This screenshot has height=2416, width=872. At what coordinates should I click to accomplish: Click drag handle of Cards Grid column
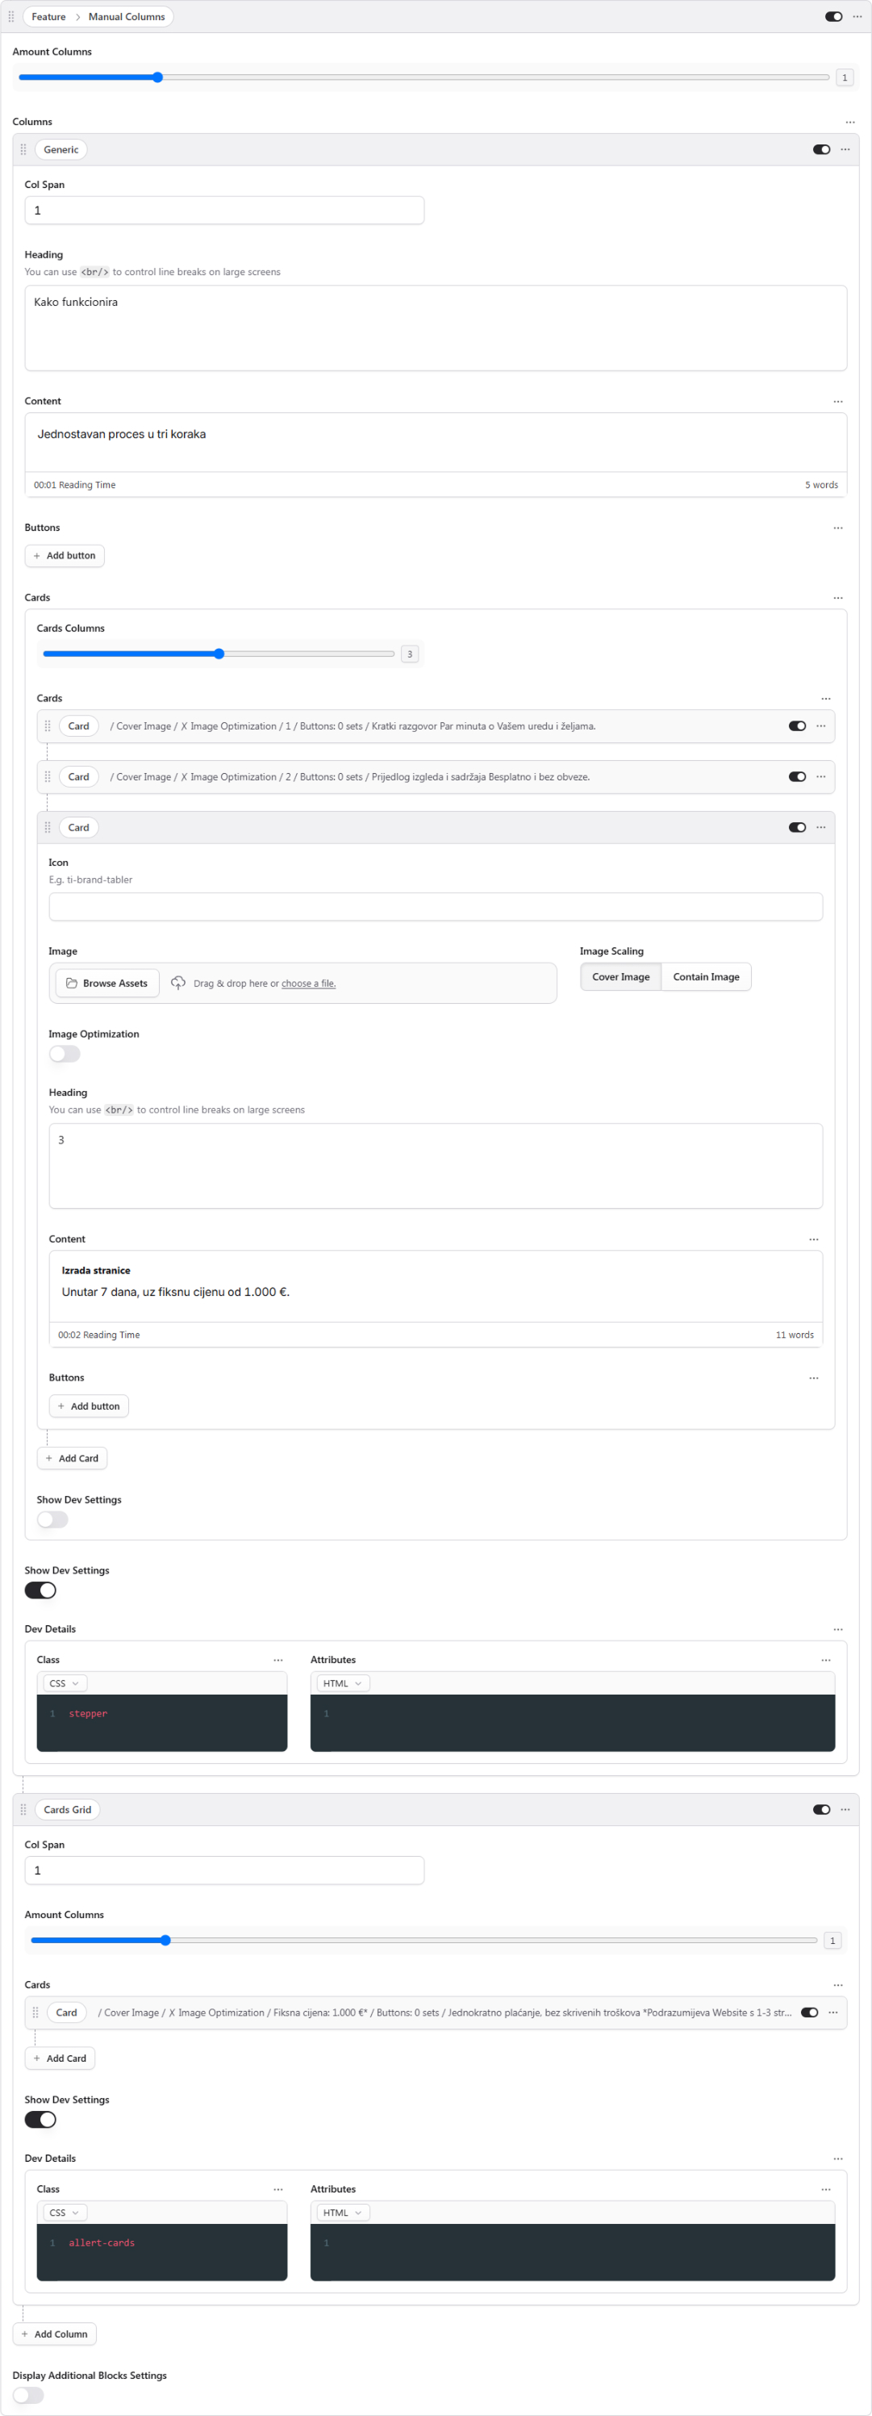pyautogui.click(x=23, y=1809)
